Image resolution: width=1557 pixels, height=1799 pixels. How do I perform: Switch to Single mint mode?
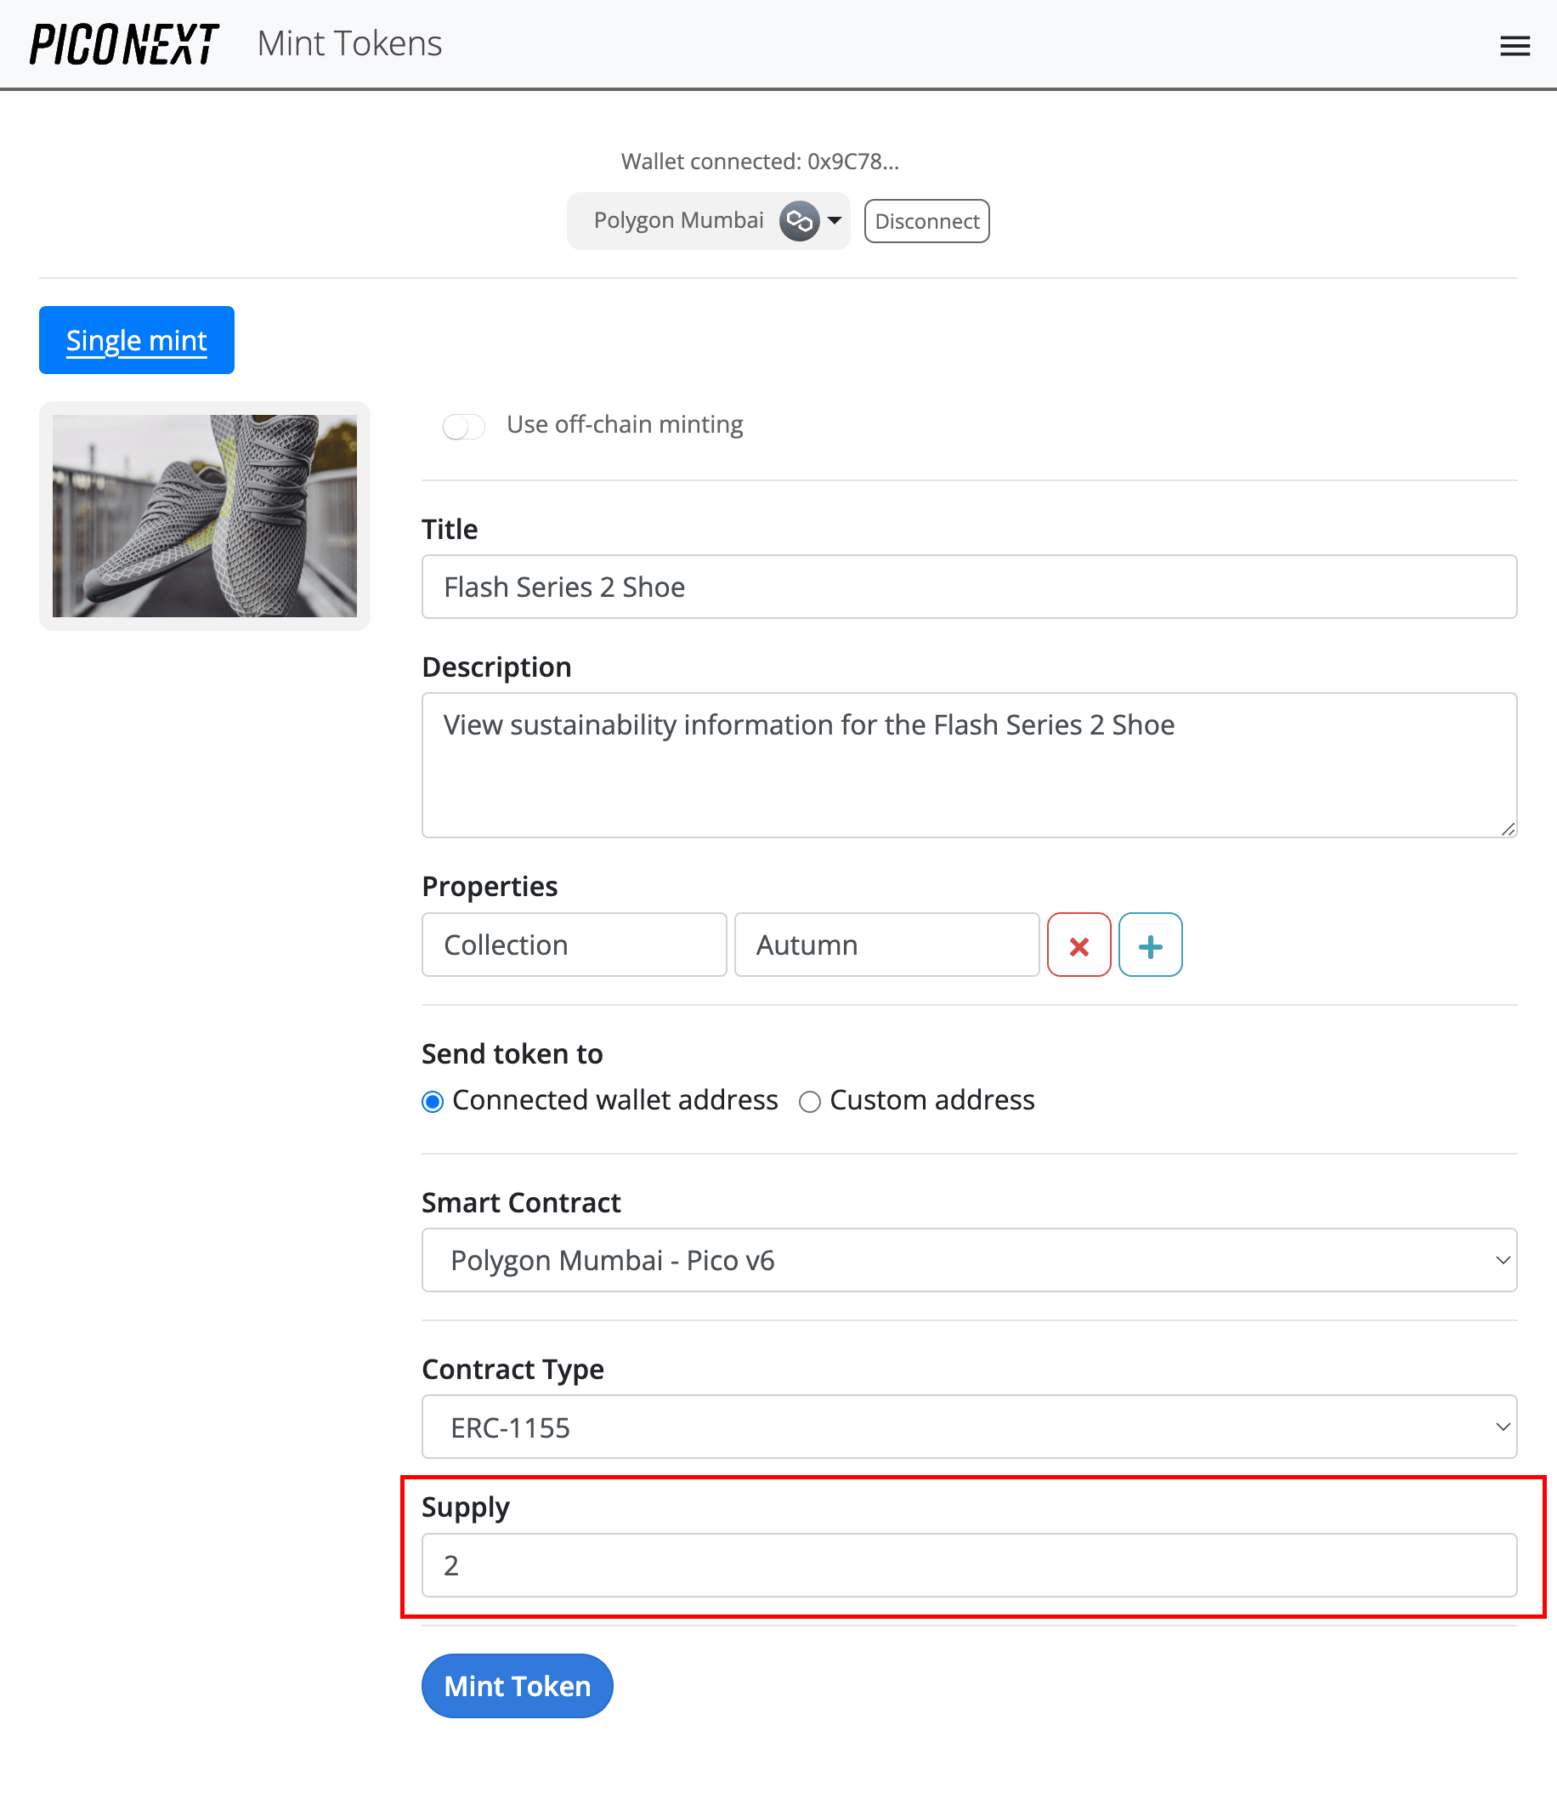point(135,340)
